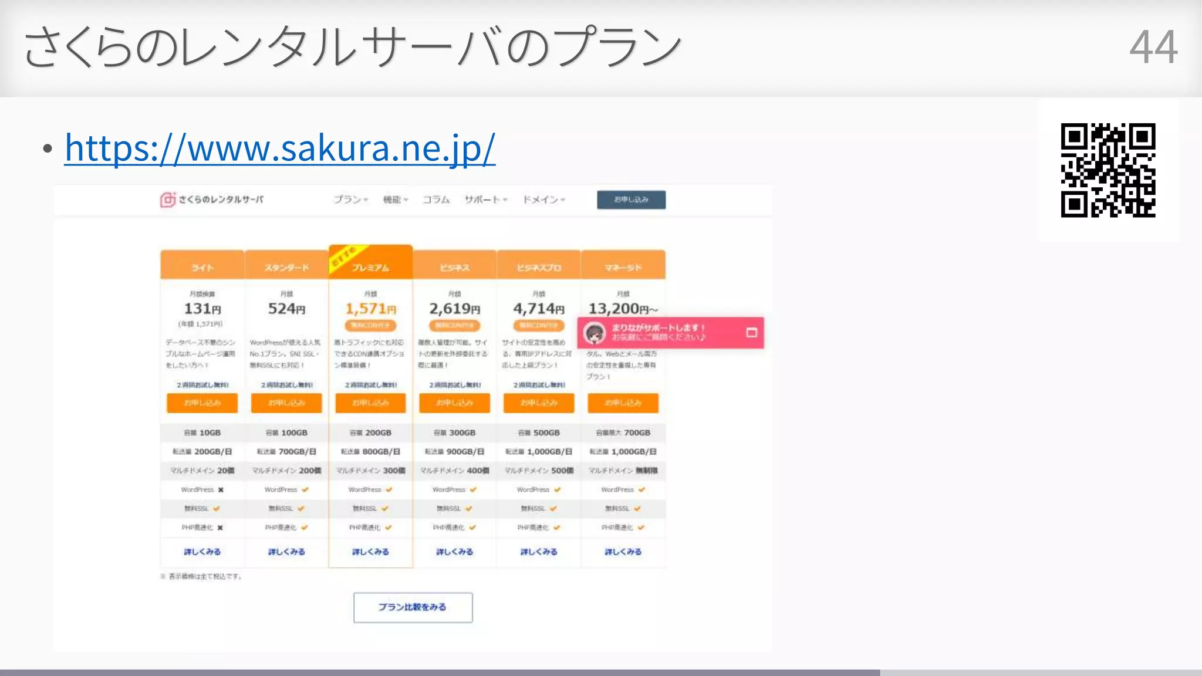Expand the サポート navigation dropdown
Image resolution: width=1202 pixels, height=676 pixels.
[486, 200]
